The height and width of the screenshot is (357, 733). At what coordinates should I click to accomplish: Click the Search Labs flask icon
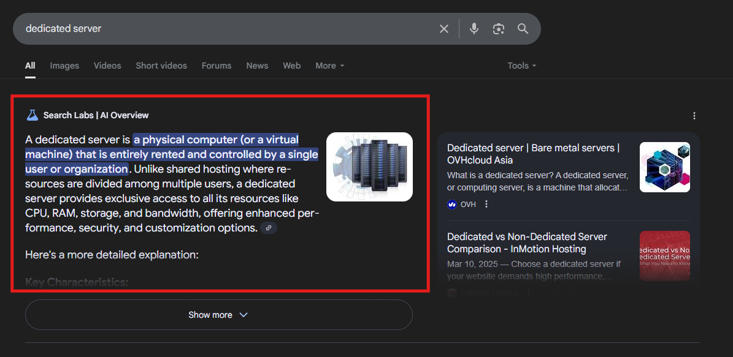click(x=33, y=115)
